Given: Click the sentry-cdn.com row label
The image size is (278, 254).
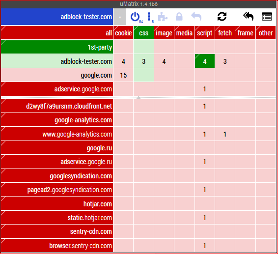Looking at the screenshot, I should click(57, 231).
